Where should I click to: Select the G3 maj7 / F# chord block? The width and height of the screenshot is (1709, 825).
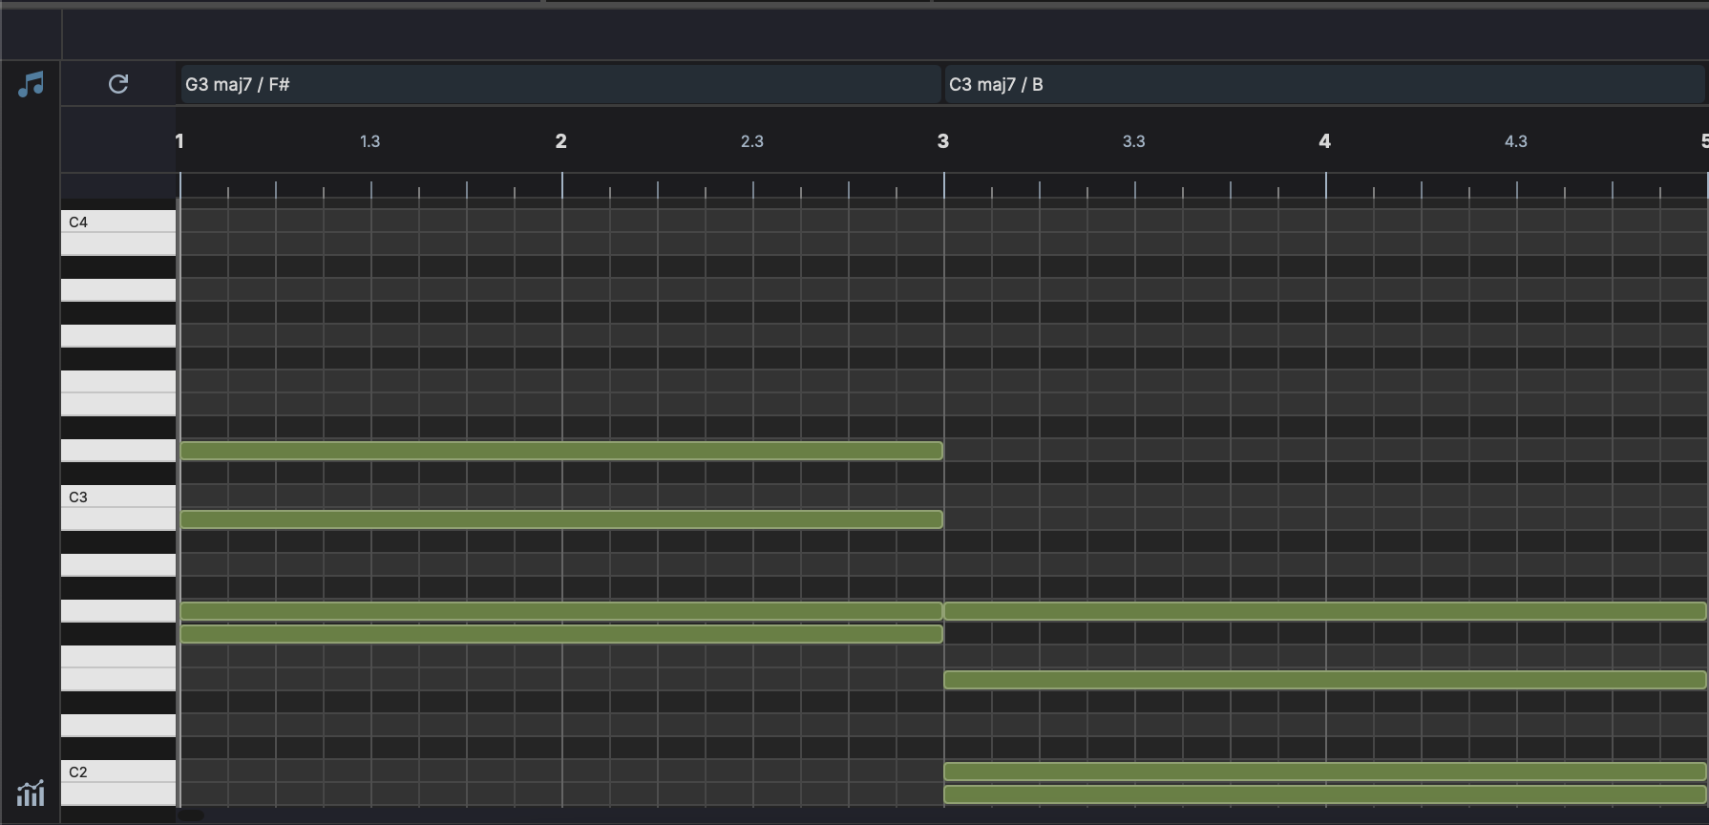(x=559, y=84)
